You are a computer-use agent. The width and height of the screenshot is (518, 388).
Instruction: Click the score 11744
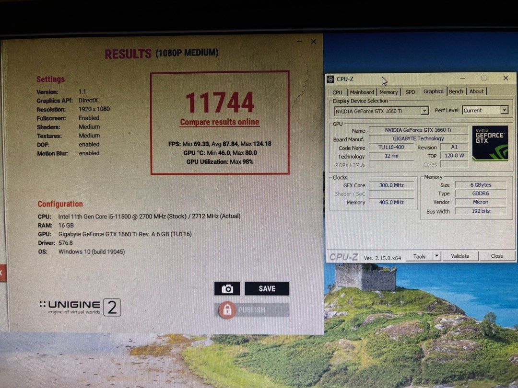tap(220, 103)
